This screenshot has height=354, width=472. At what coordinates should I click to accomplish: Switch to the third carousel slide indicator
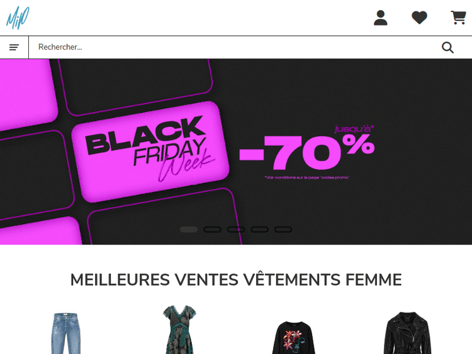pyautogui.click(x=236, y=230)
